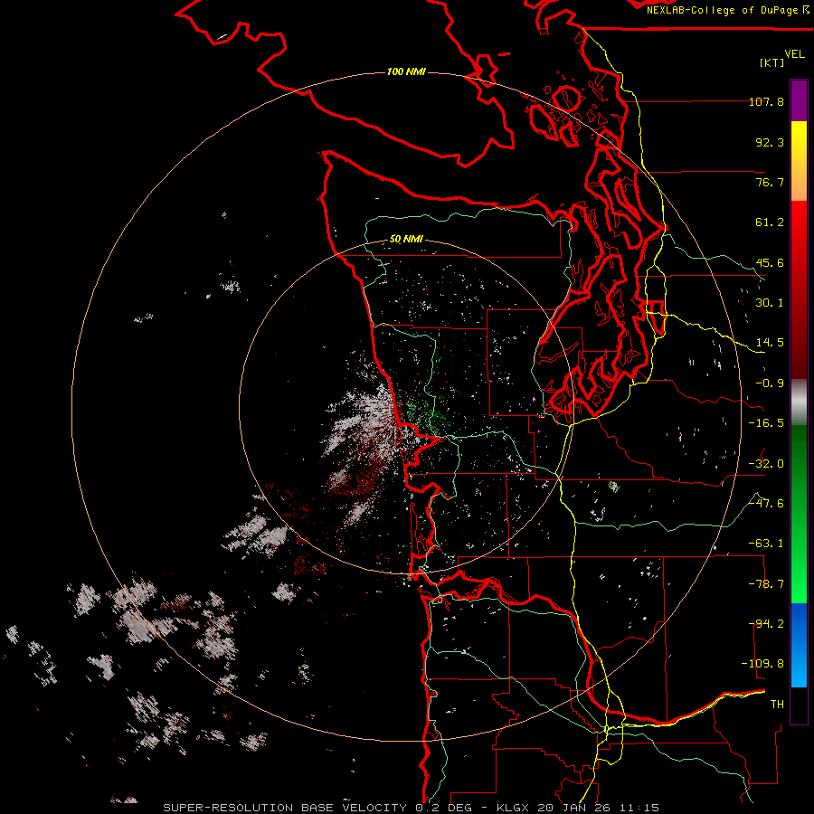Click the yellow-orange color scale segment

799,161
